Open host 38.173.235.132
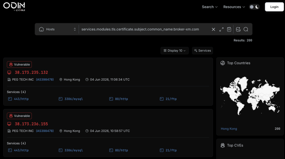The width and height of the screenshot is (285, 159). (31, 72)
